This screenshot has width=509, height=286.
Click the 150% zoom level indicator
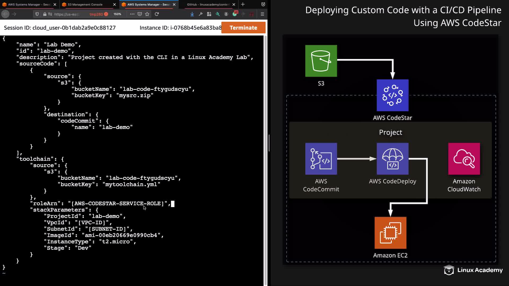pyautogui.click(x=117, y=14)
